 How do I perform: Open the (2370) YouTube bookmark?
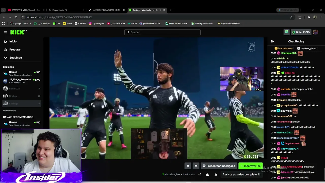click(x=116, y=24)
